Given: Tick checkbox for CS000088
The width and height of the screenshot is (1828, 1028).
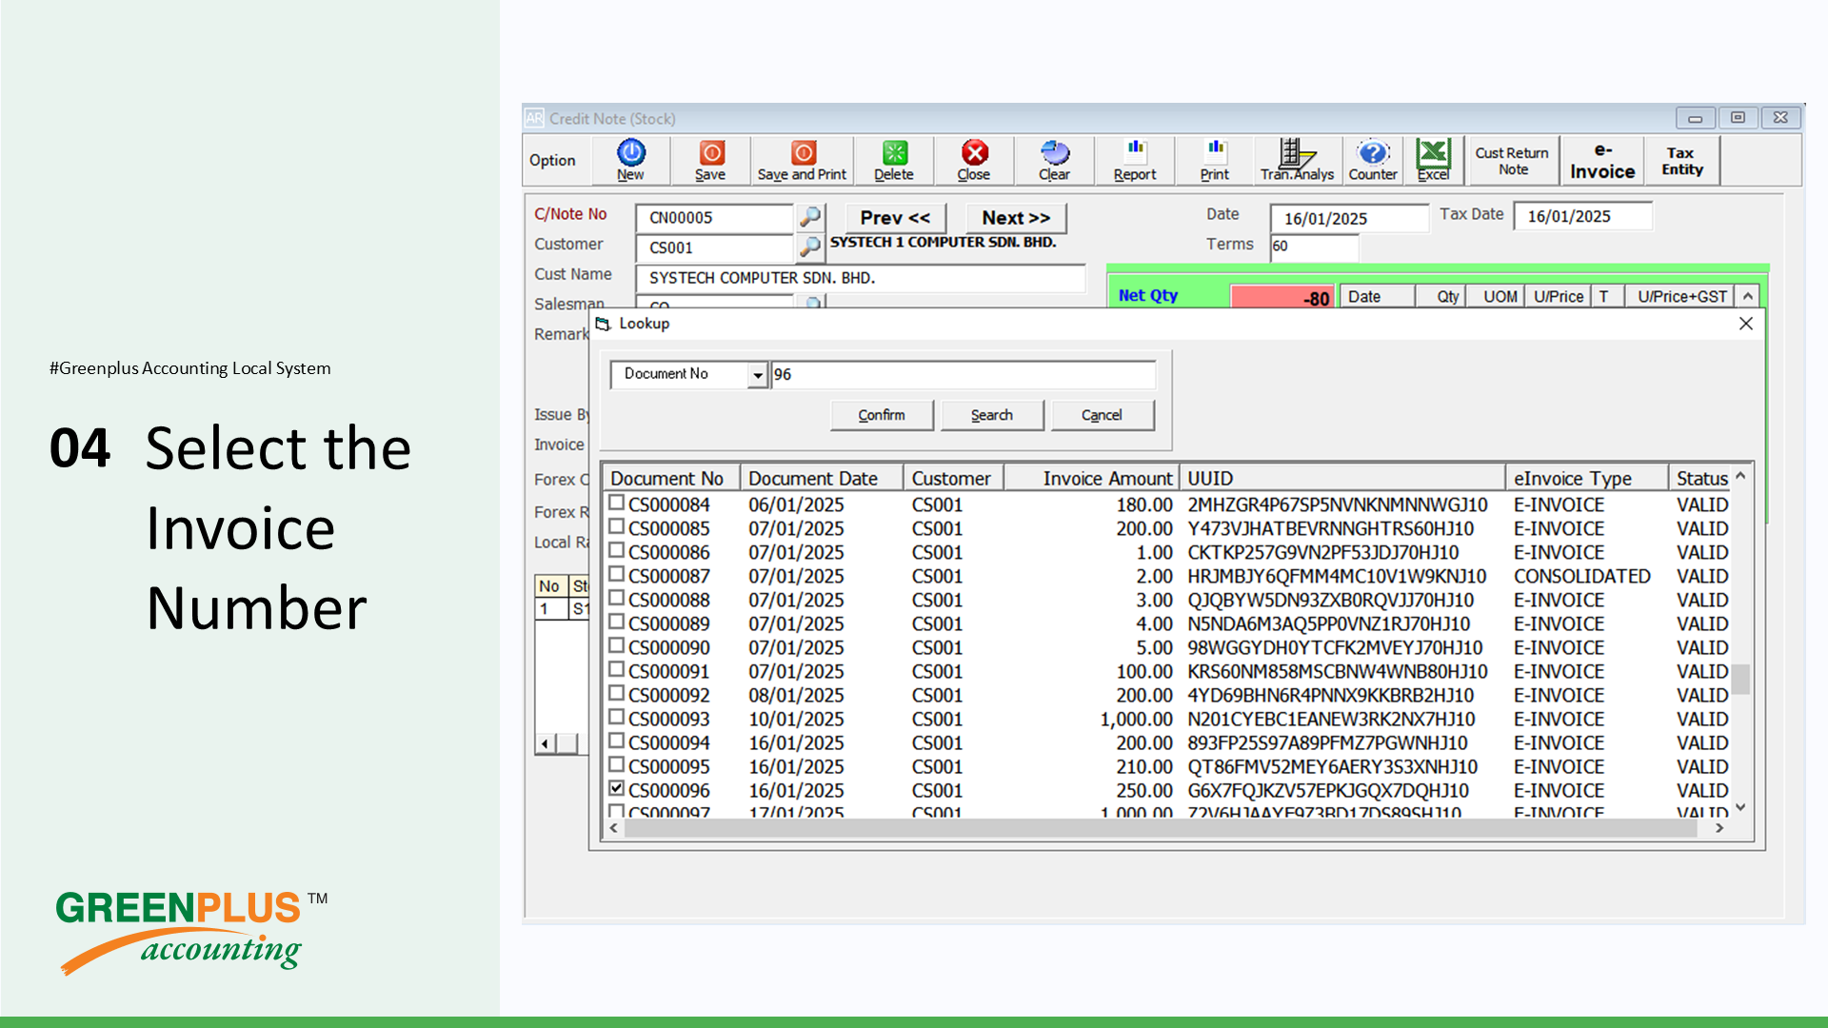Looking at the screenshot, I should click(617, 598).
